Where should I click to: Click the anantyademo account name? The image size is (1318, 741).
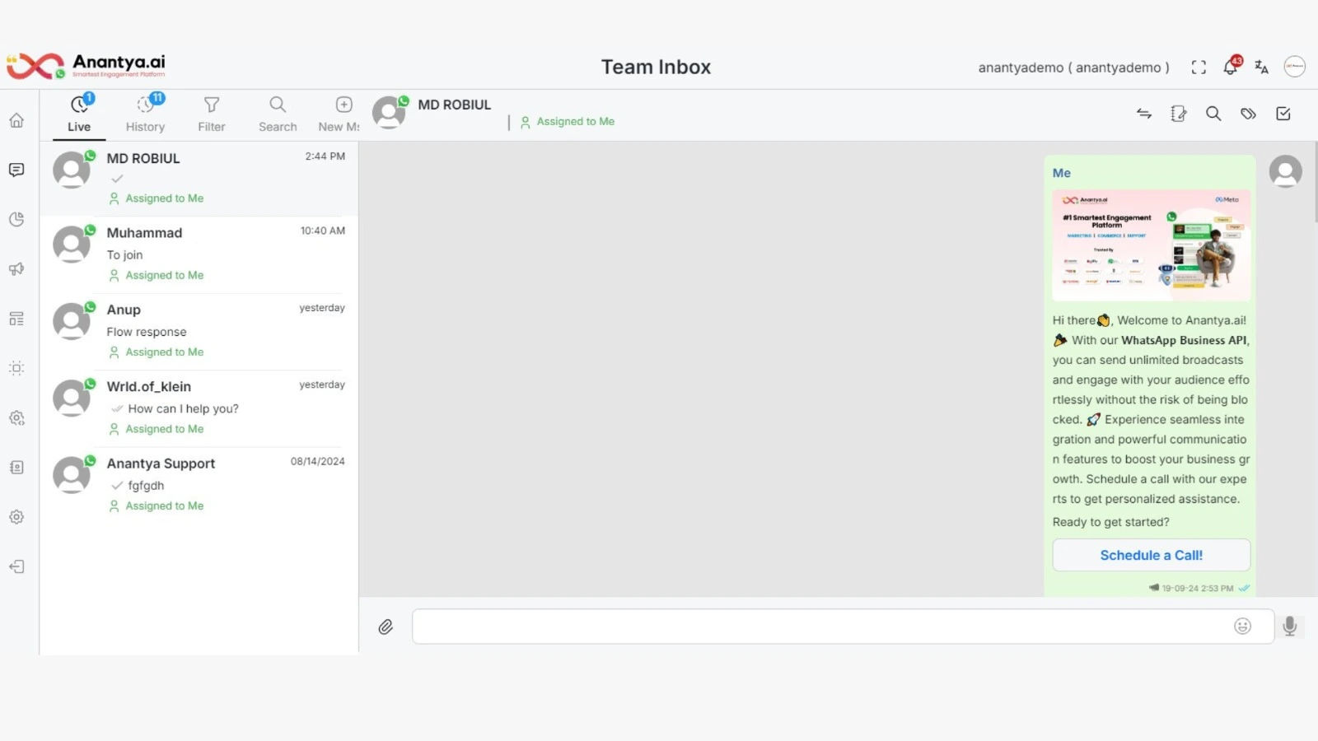click(x=1073, y=68)
